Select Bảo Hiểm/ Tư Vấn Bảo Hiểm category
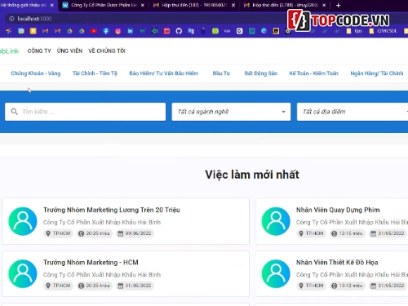 (164, 73)
